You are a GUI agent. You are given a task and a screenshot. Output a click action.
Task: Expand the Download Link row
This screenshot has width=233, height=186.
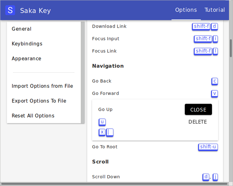(155, 26)
